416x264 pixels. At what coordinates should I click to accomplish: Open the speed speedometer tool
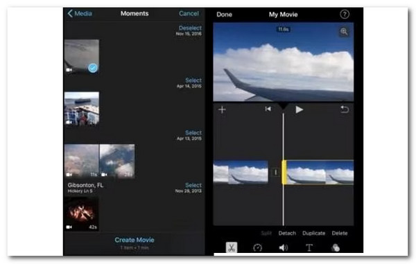[x=258, y=248]
